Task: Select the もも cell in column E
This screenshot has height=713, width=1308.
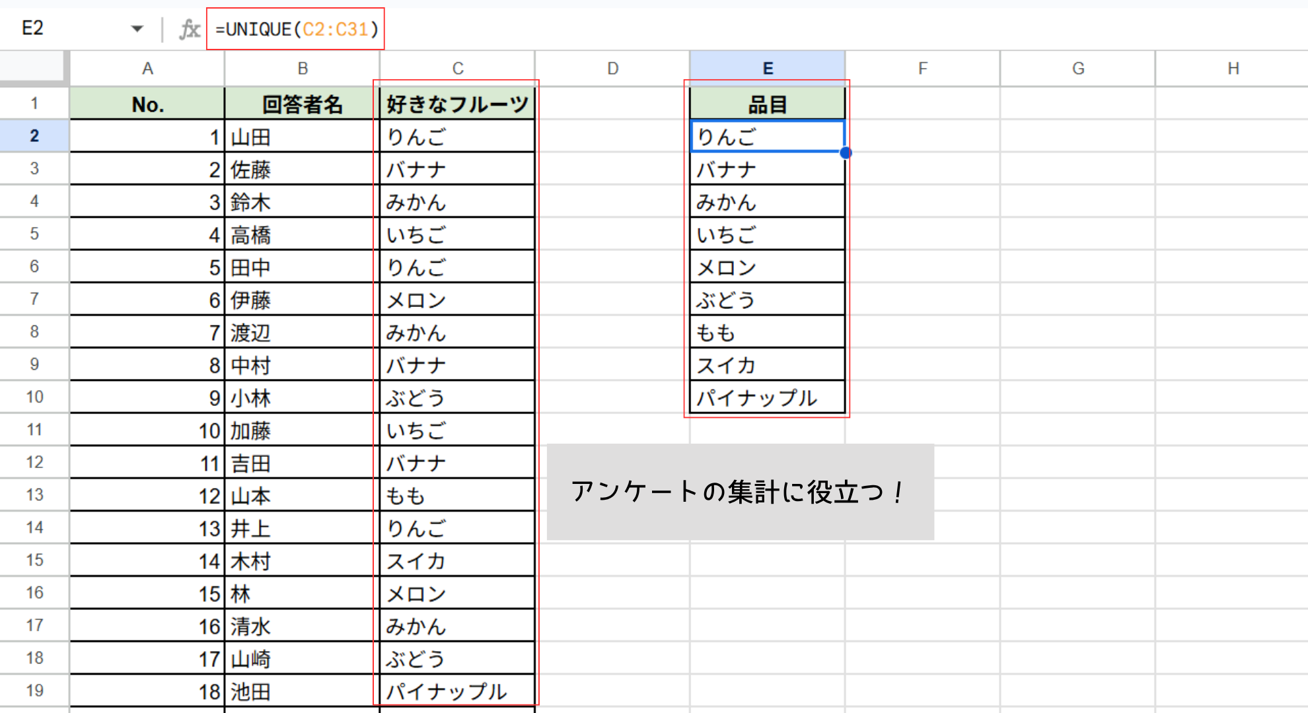Action: (768, 332)
